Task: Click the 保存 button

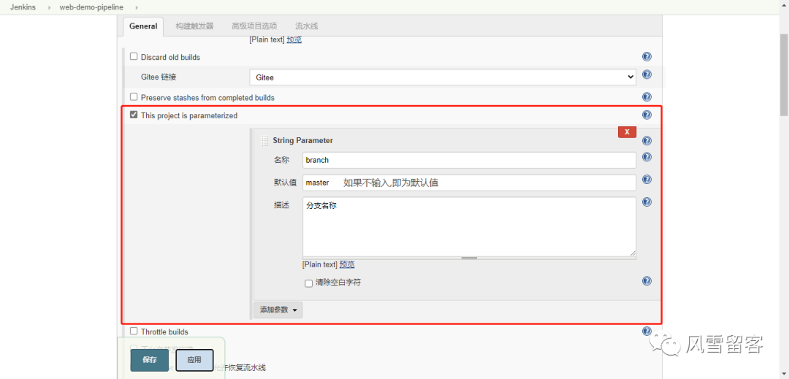Action: (150, 360)
